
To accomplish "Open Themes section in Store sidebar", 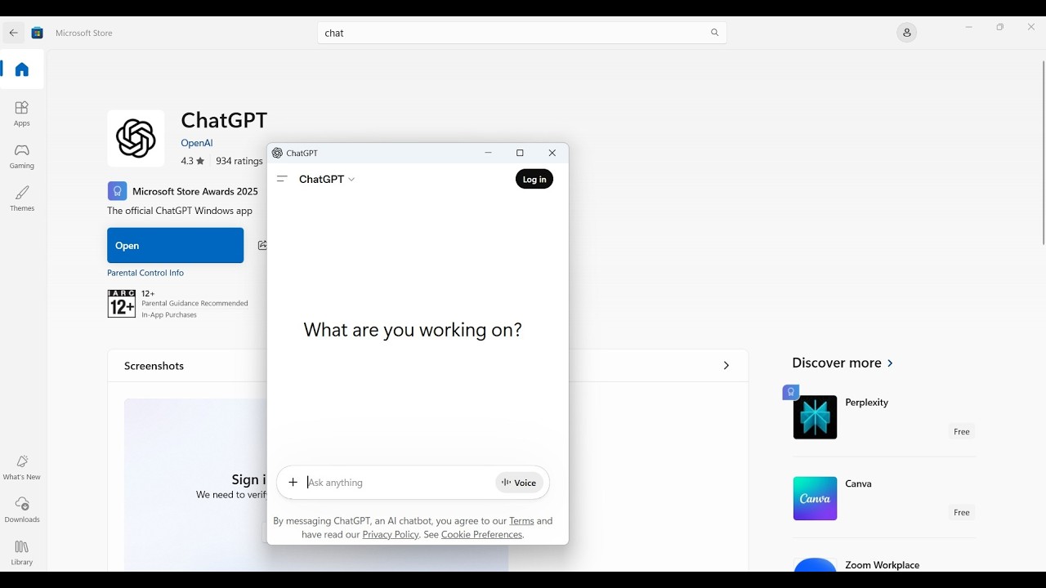I will click(22, 198).
